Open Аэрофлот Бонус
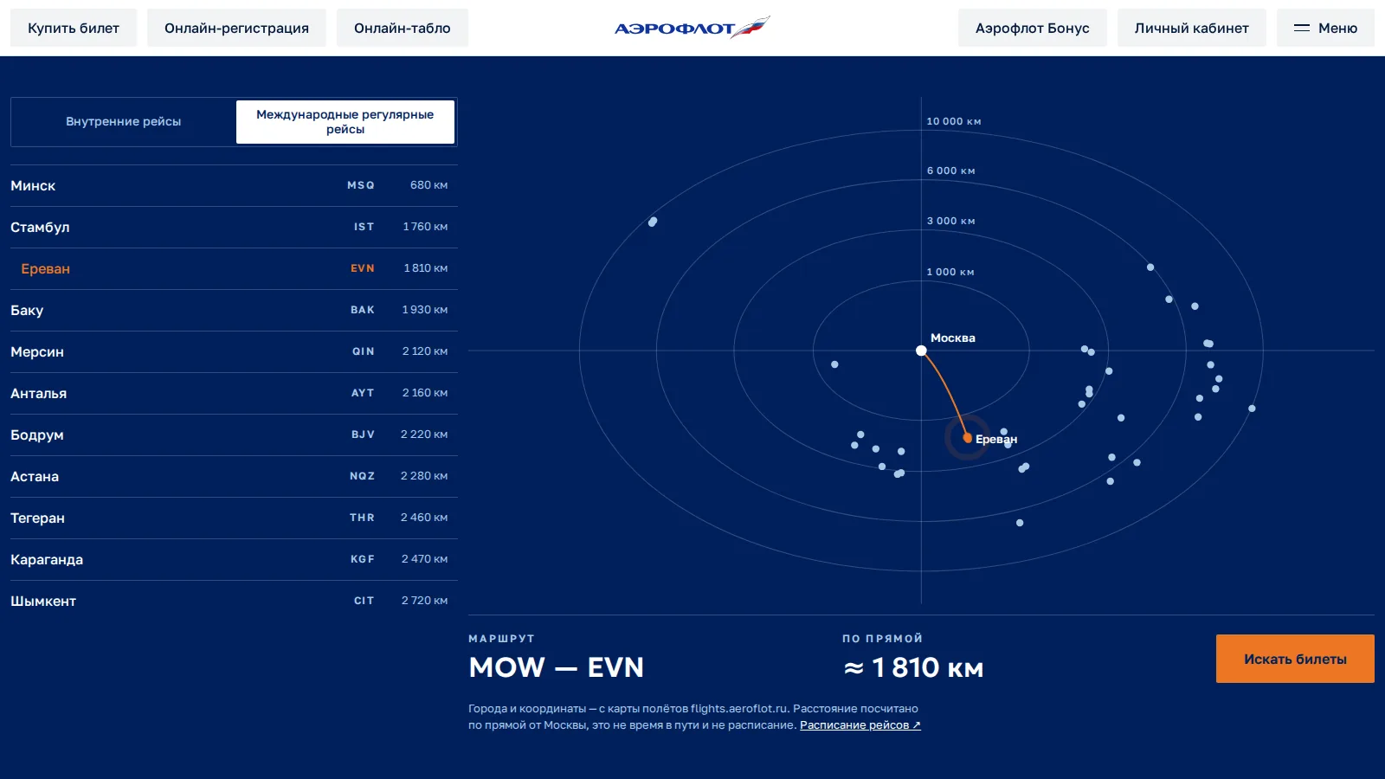The width and height of the screenshot is (1385, 779). [1033, 28]
